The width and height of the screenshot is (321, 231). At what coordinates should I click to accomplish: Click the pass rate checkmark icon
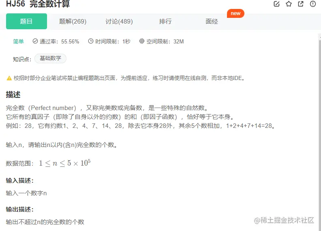35,41
